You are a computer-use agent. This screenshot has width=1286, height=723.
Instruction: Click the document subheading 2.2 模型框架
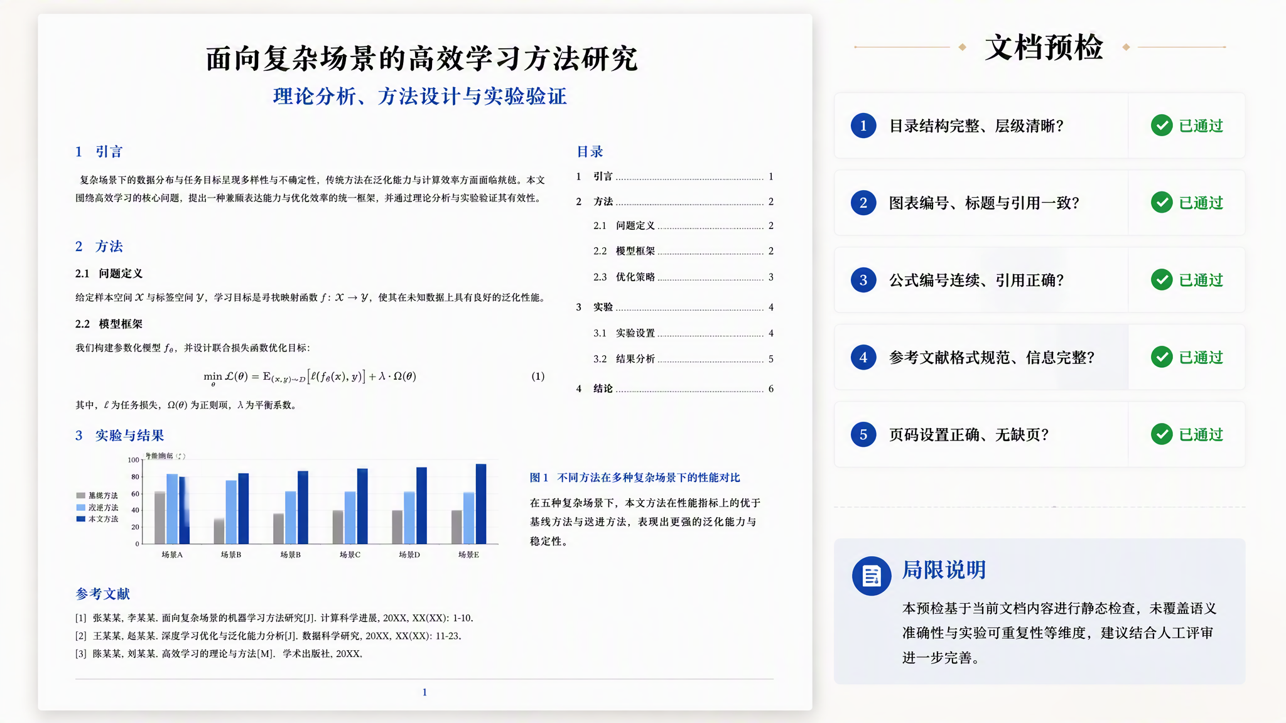[109, 324]
